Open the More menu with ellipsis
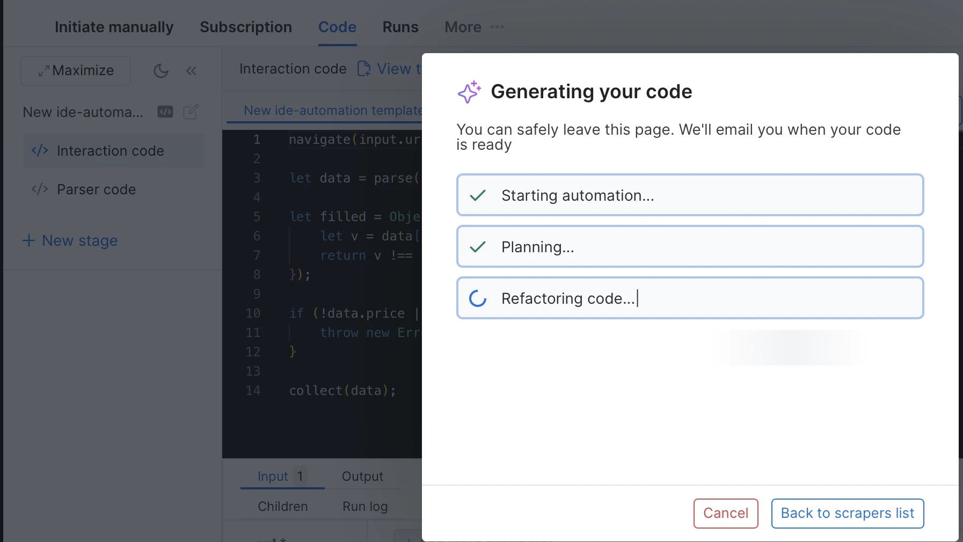Screen dimensions: 963x542 click(474, 27)
